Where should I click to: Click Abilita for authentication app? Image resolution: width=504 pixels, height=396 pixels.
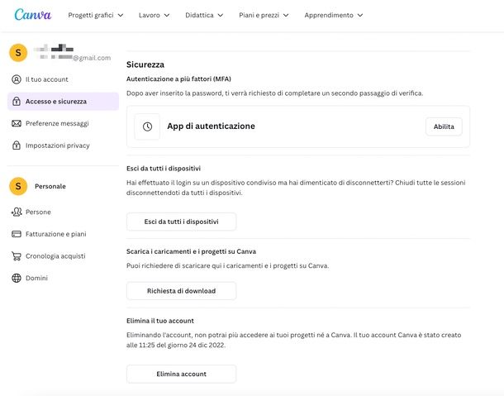point(444,126)
